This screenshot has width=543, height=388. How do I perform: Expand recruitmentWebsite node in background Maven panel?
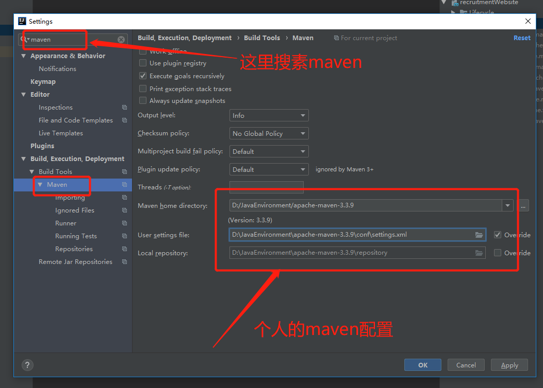coord(444,2)
